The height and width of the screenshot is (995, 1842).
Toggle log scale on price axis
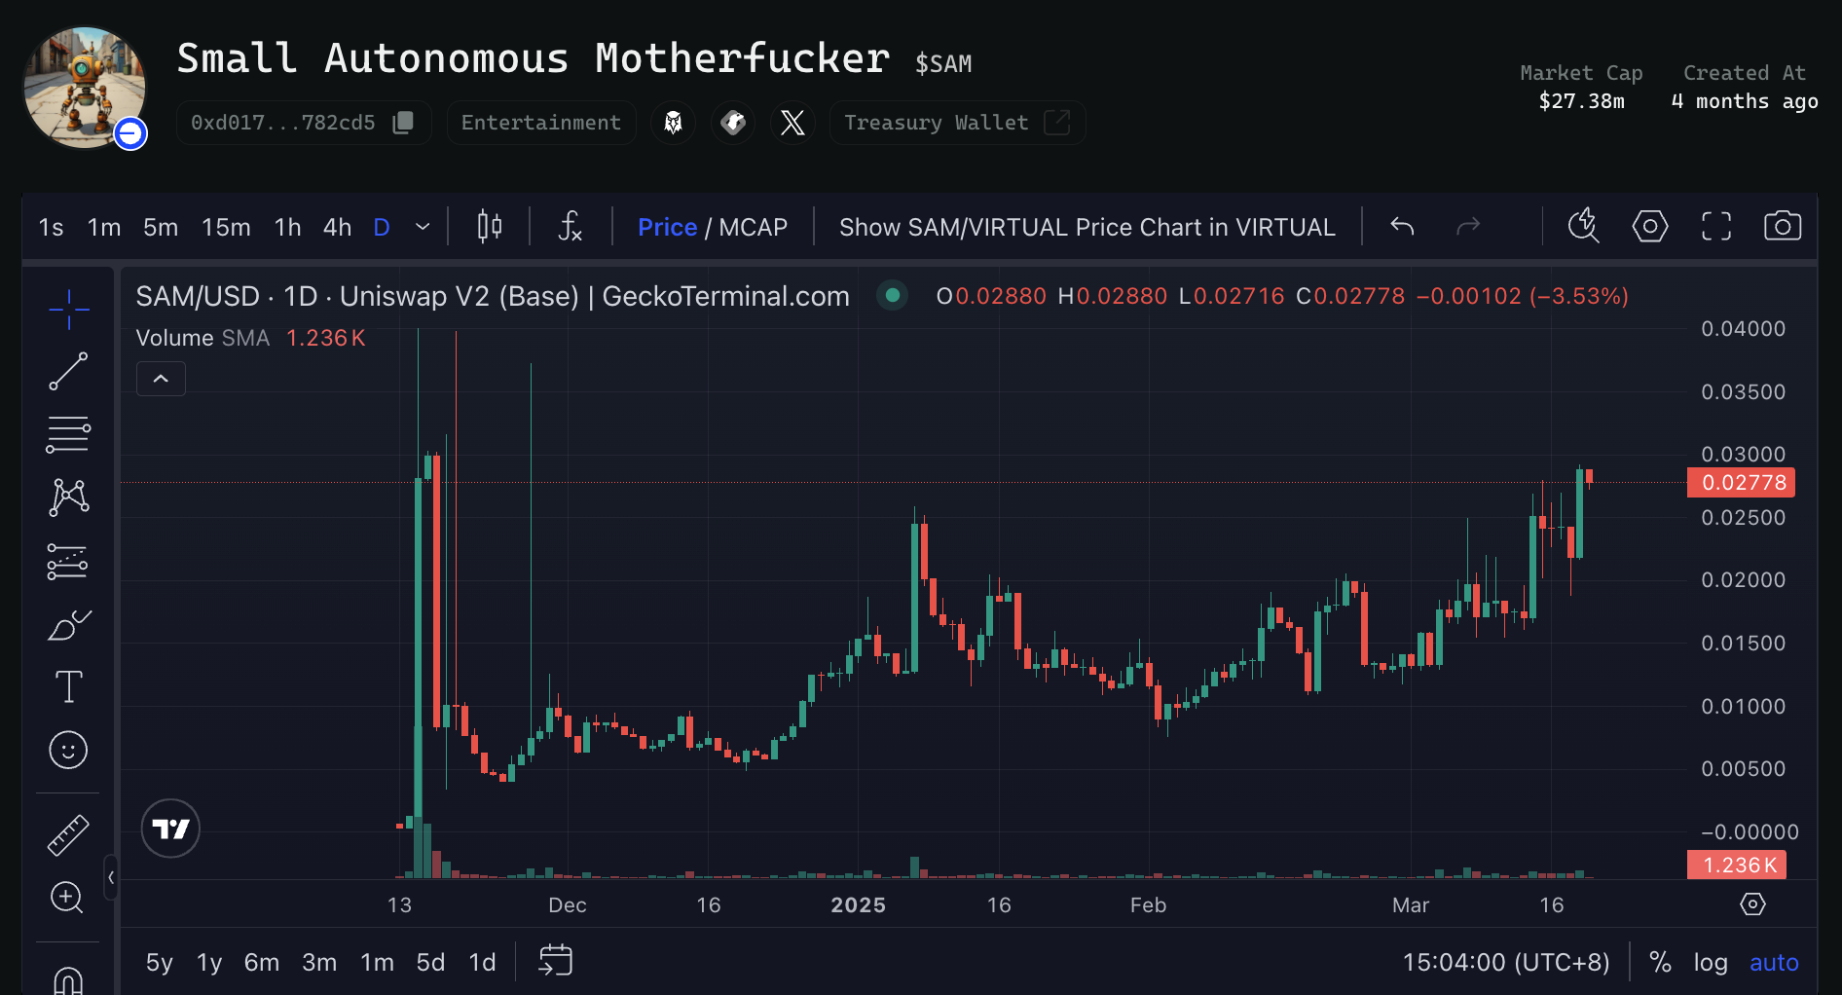1710,963
